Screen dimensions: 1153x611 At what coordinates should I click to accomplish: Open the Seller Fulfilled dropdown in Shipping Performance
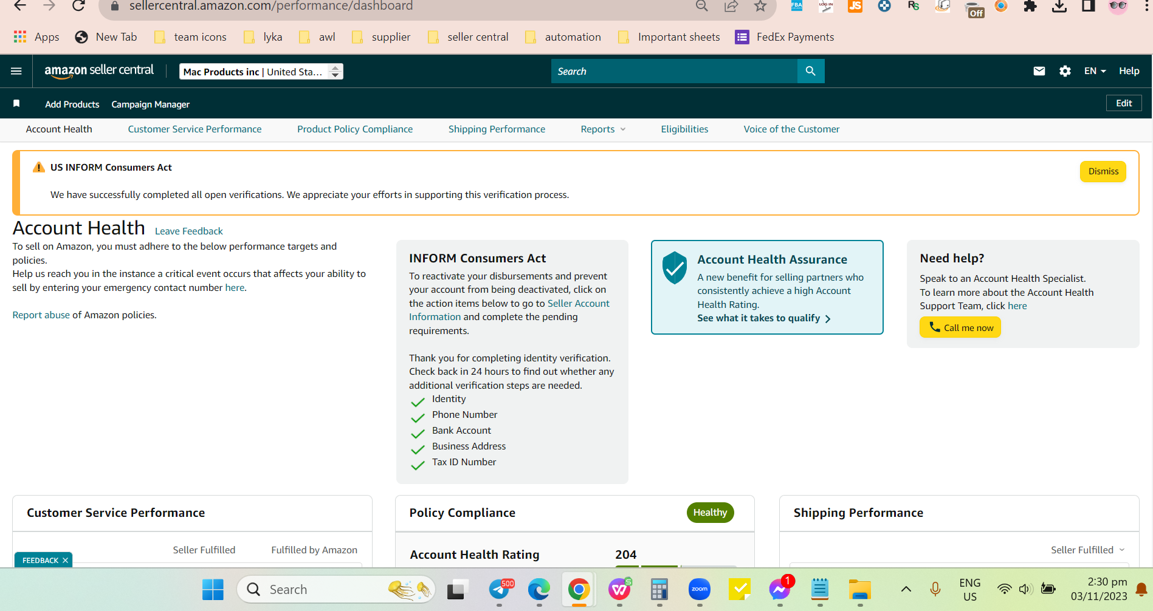[x=1088, y=550]
